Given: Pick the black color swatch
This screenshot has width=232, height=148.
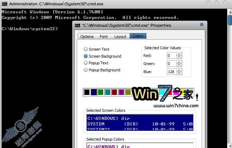Looking at the screenshot, I should point(87,92).
